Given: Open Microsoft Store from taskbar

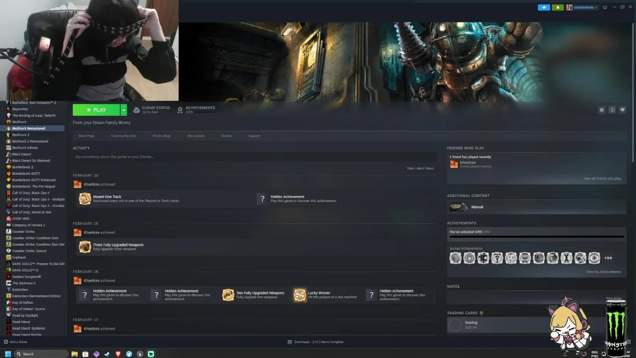Looking at the screenshot, I should point(85,354).
